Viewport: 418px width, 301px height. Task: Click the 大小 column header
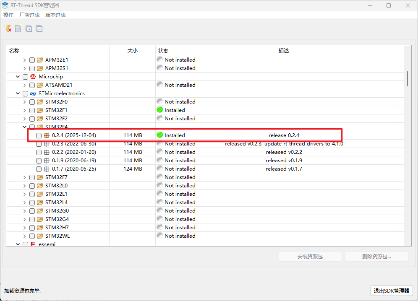(x=133, y=51)
